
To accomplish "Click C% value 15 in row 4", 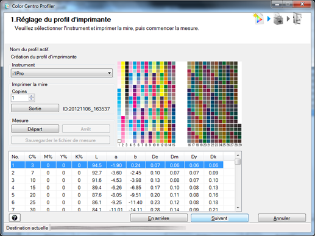I will pyautogui.click(x=33, y=187).
